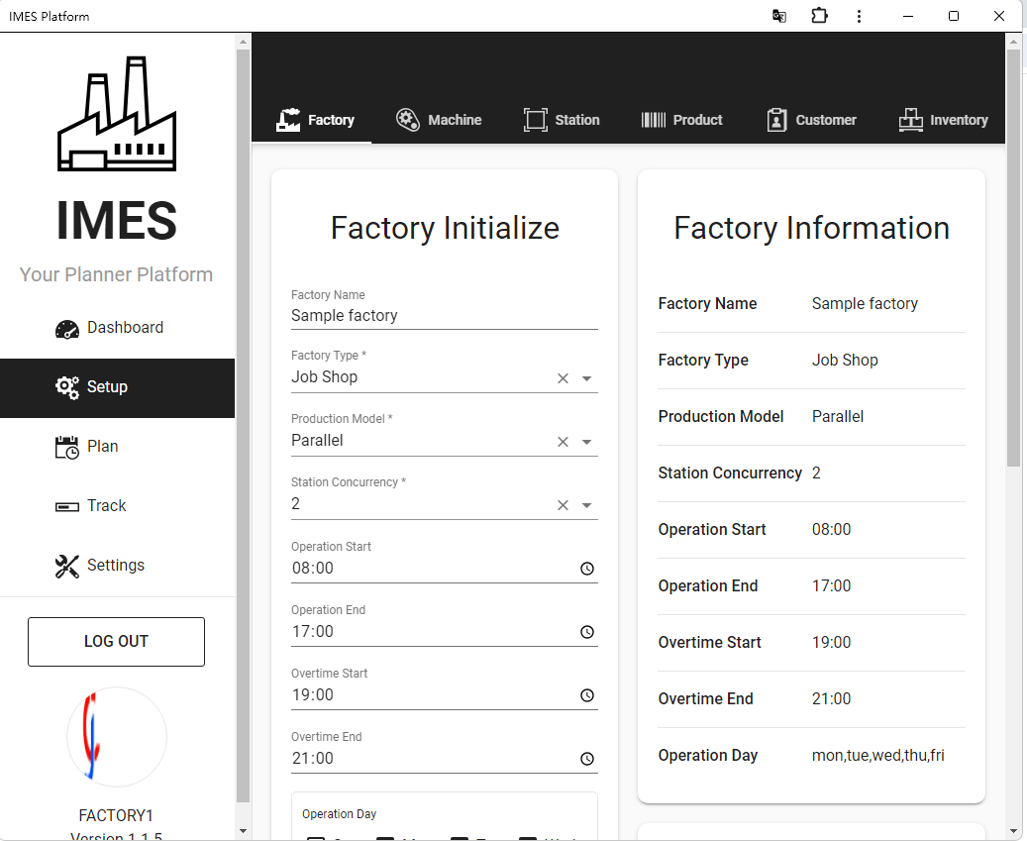The width and height of the screenshot is (1027, 841).
Task: Click the Machine gear icon
Action: point(407,120)
